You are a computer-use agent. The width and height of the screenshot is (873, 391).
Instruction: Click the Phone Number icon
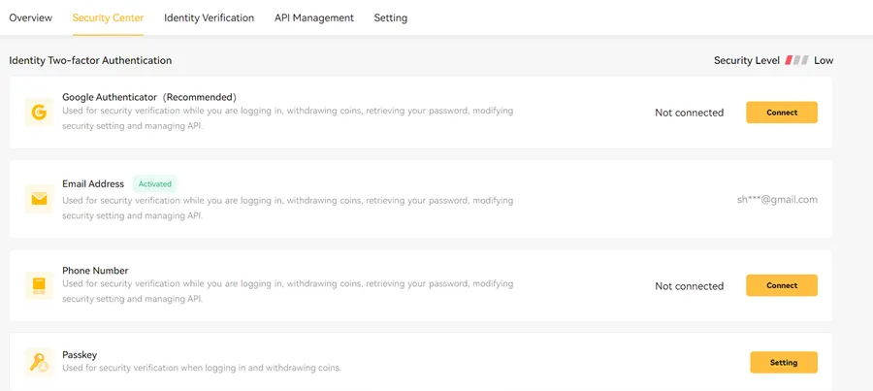pos(39,285)
